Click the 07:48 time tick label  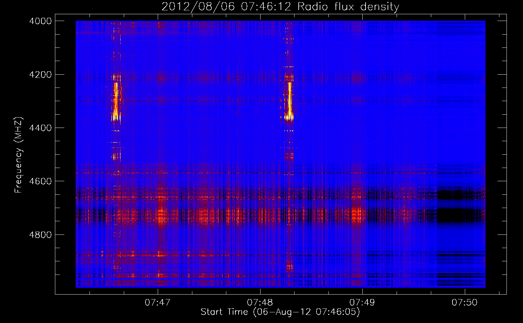tap(260, 303)
